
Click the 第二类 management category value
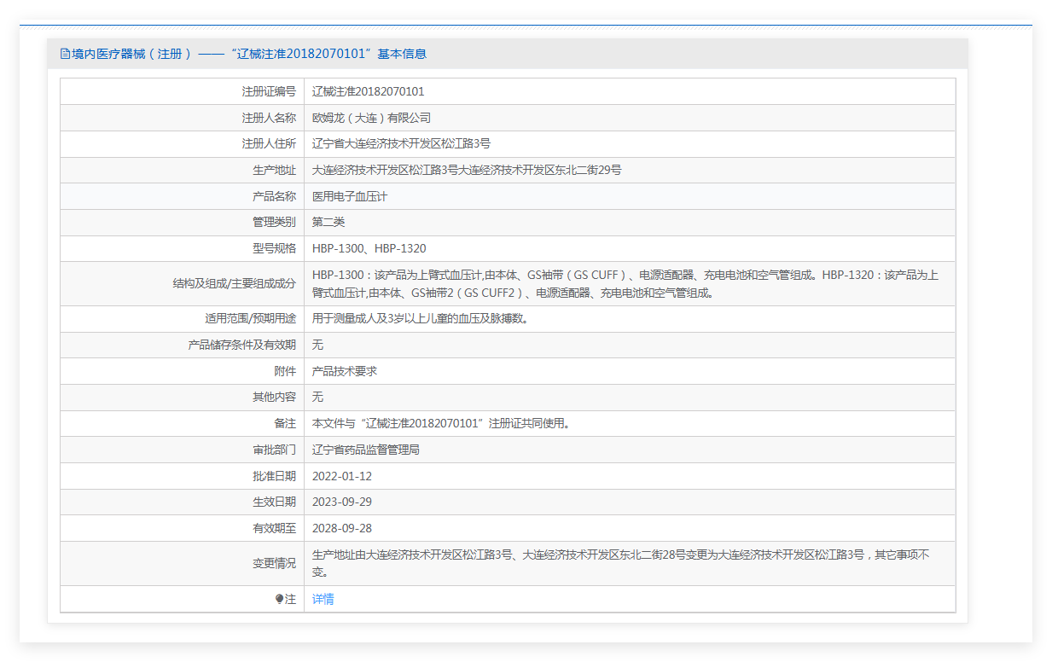328,222
